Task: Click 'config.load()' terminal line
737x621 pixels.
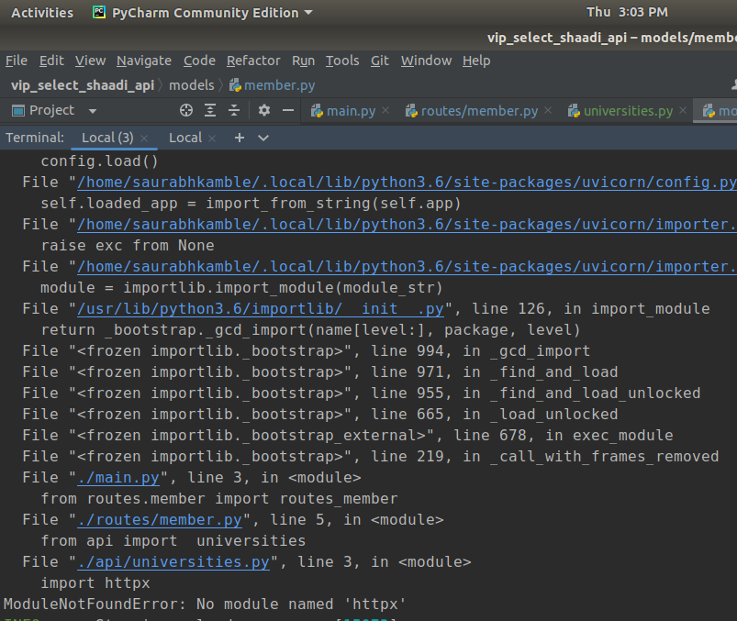Action: [x=99, y=161]
